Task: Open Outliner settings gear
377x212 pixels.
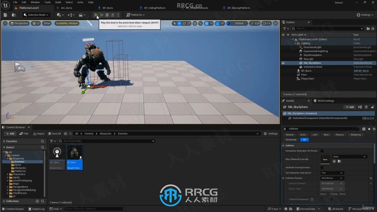Action: [373, 29]
